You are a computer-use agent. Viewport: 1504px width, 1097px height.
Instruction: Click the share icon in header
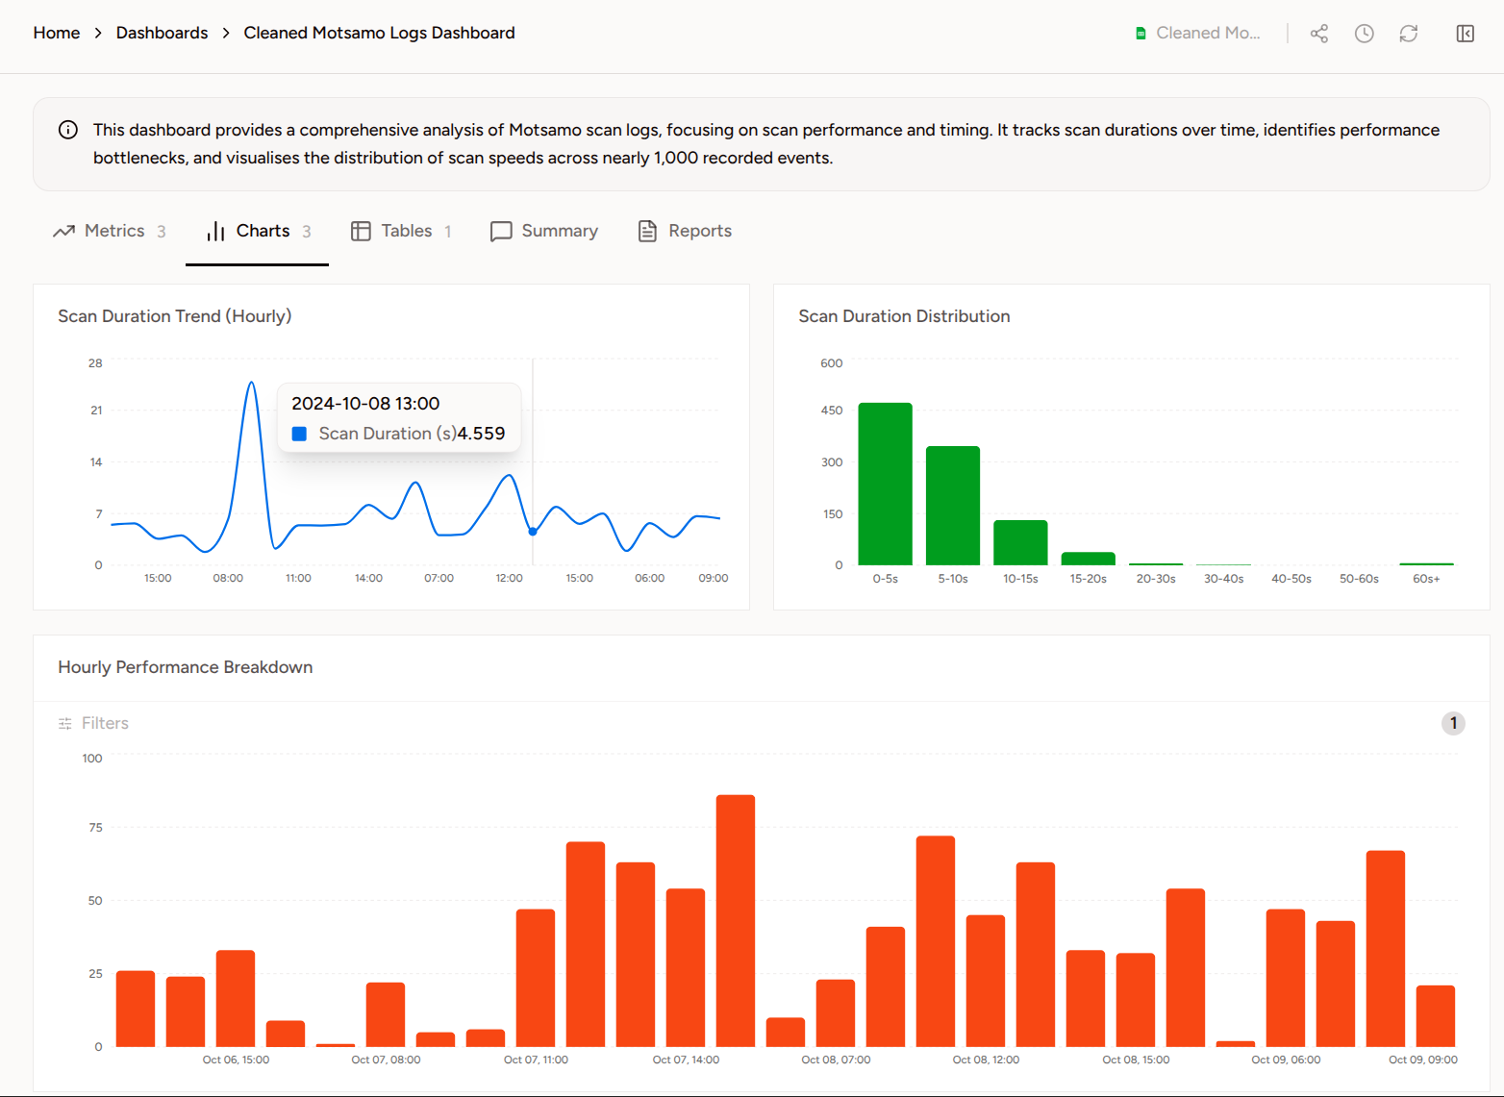[x=1319, y=34]
